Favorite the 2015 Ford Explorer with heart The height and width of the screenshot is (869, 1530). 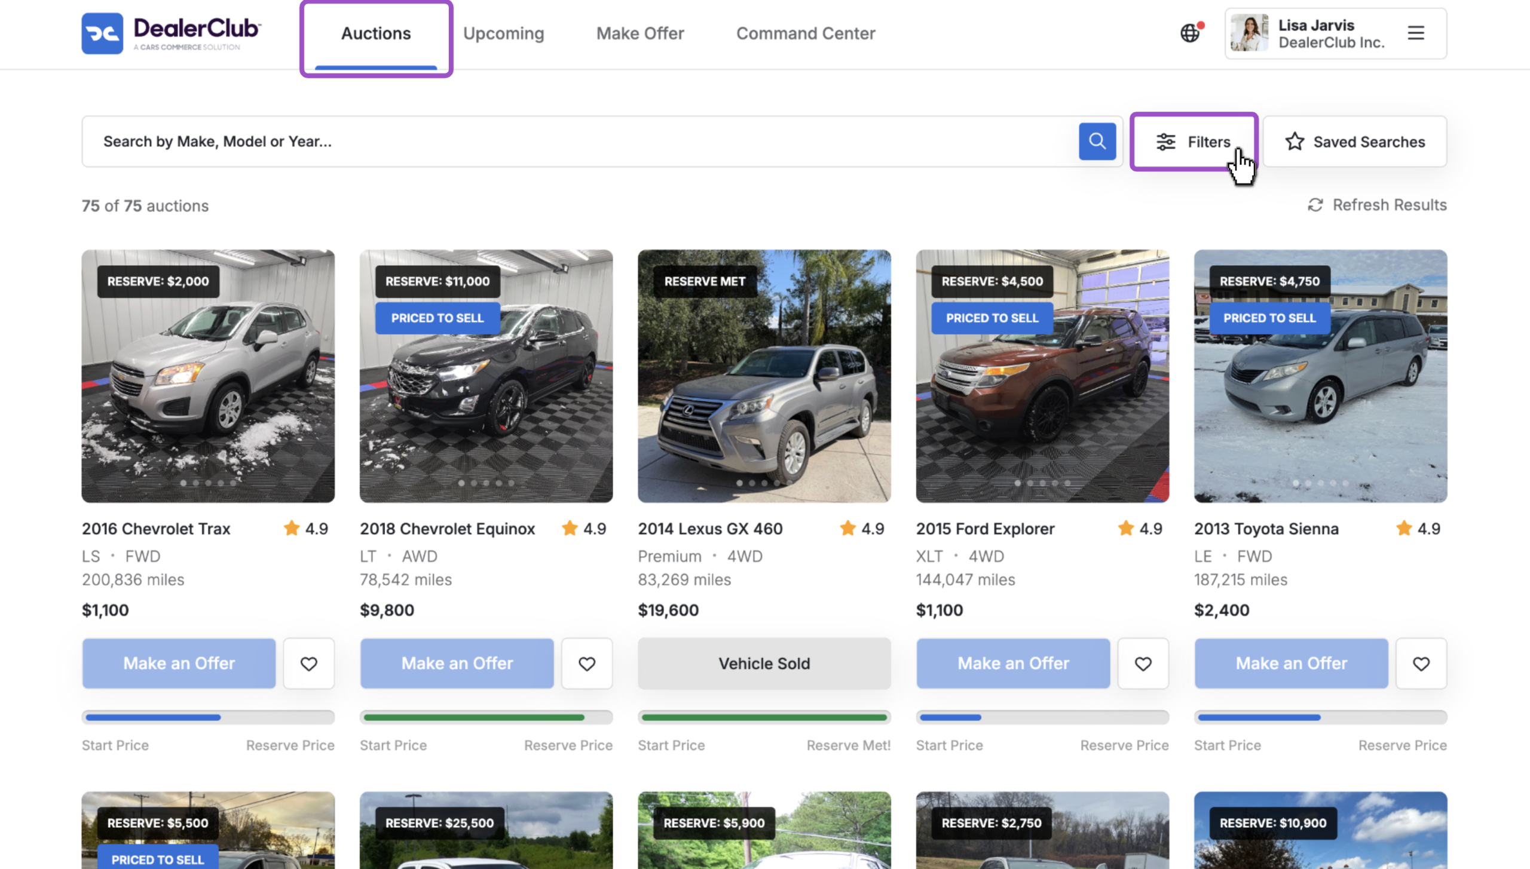tap(1143, 663)
